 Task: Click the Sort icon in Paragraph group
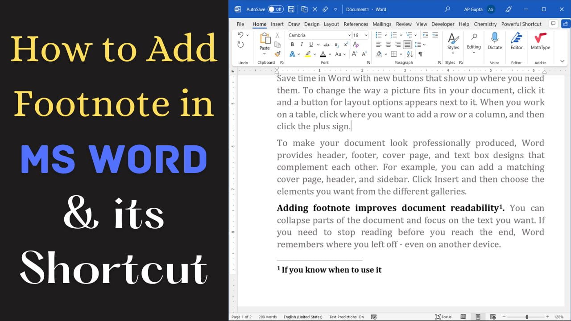[x=410, y=54]
